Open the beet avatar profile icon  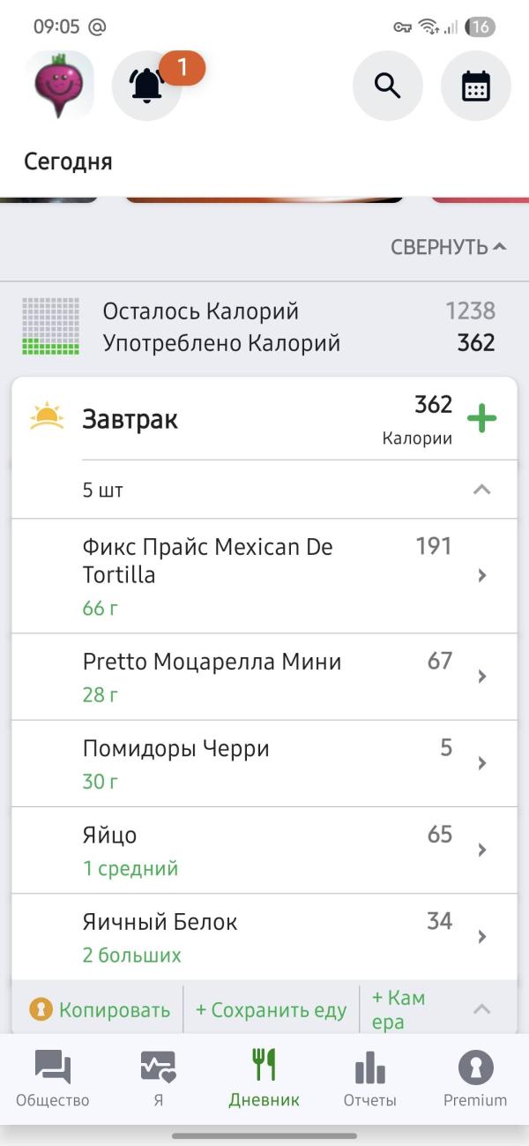(x=60, y=85)
